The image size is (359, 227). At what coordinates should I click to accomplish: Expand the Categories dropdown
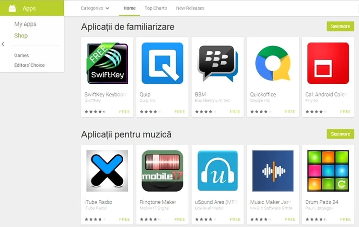(x=95, y=8)
